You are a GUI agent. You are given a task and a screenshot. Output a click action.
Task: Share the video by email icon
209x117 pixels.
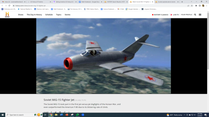[60, 112]
